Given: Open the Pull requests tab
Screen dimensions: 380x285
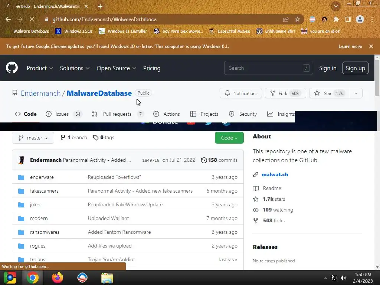Looking at the screenshot, I should [118, 114].
